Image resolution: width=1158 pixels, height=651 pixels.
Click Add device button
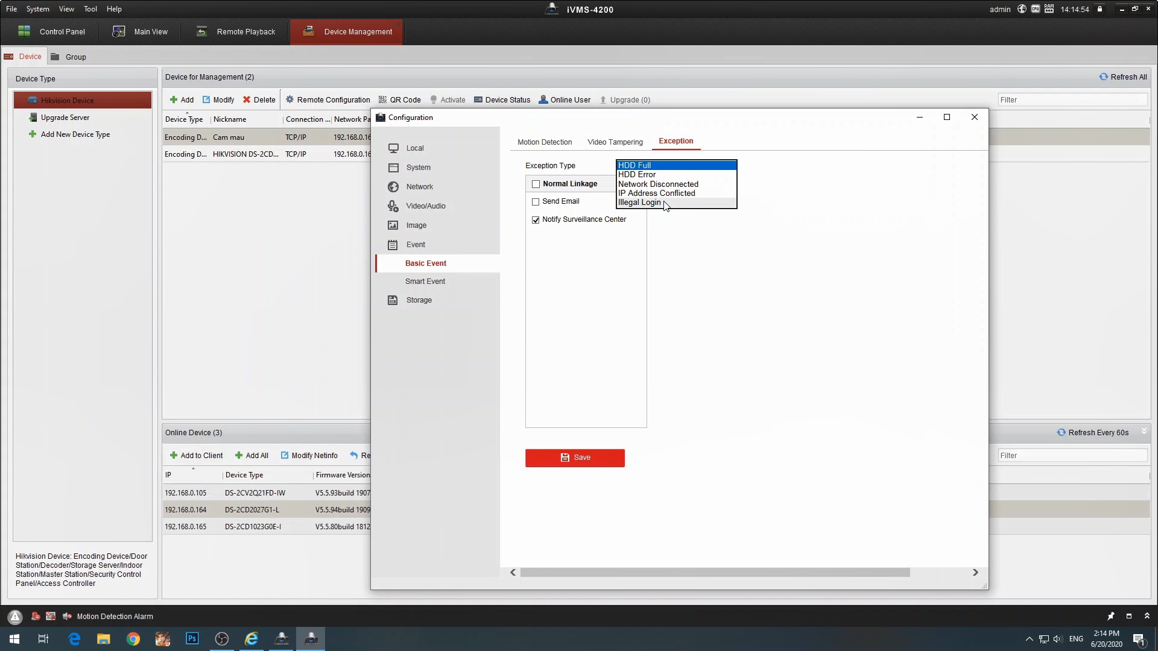pyautogui.click(x=182, y=100)
